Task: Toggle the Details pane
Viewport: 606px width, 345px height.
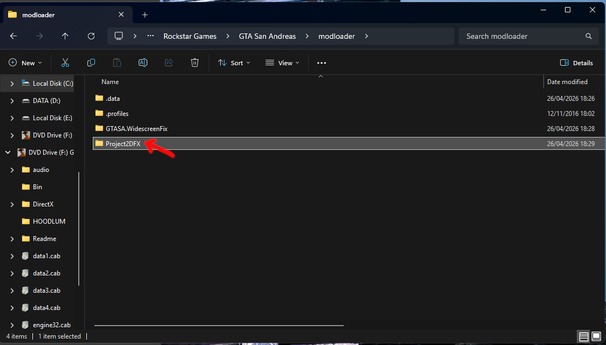Action: tap(576, 63)
